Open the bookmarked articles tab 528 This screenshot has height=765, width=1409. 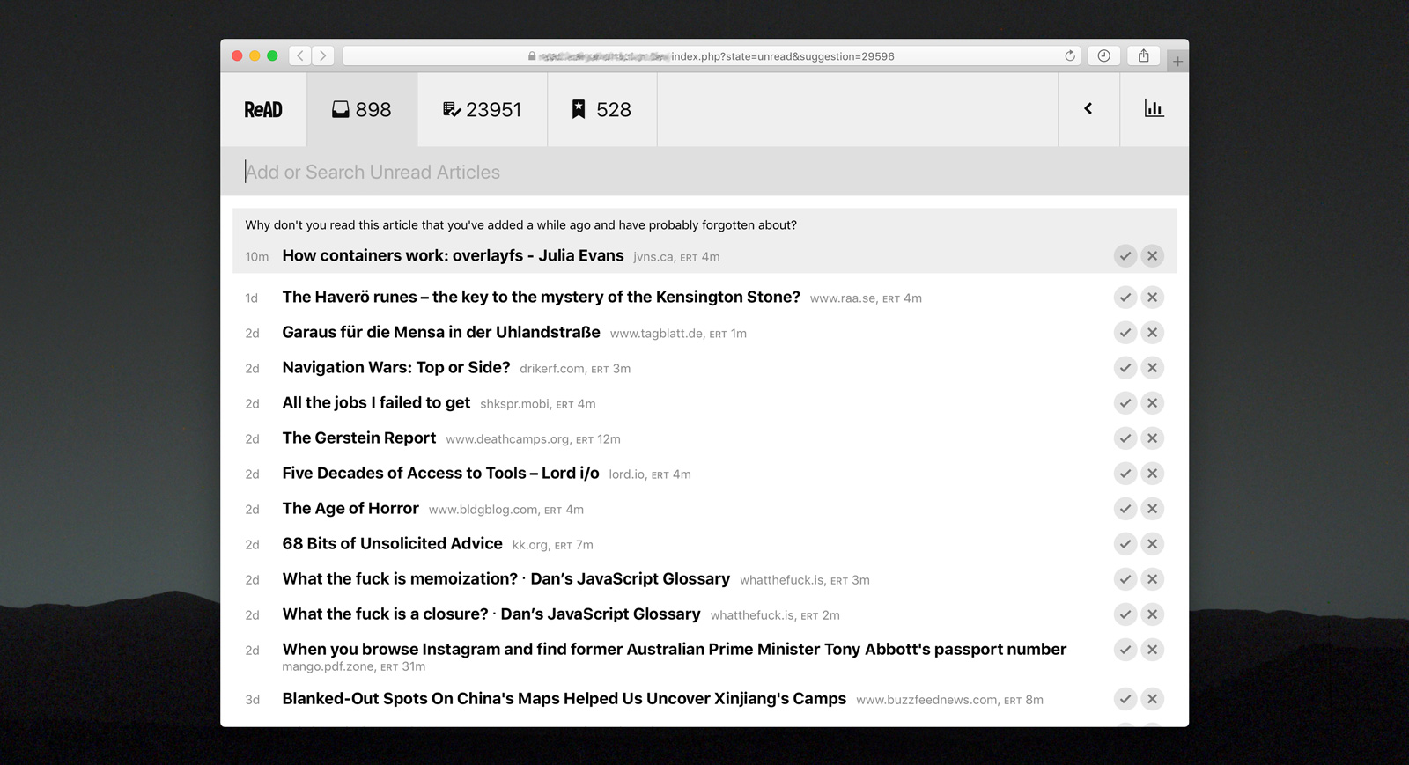602,110
